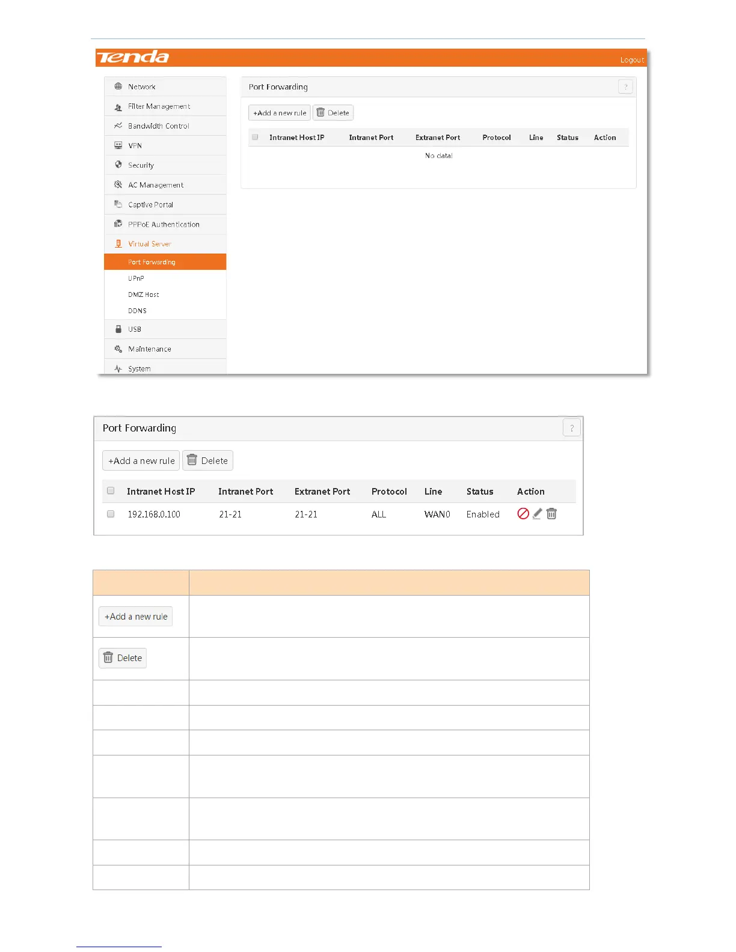Screen dimensions: 736x952
Task: Click the PPPoE Authentication icon
Action: pos(118,224)
